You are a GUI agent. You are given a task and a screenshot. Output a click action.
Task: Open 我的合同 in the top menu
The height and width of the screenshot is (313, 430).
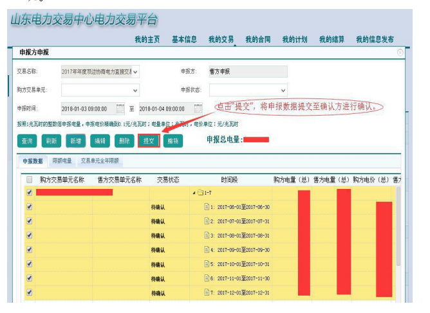click(257, 40)
